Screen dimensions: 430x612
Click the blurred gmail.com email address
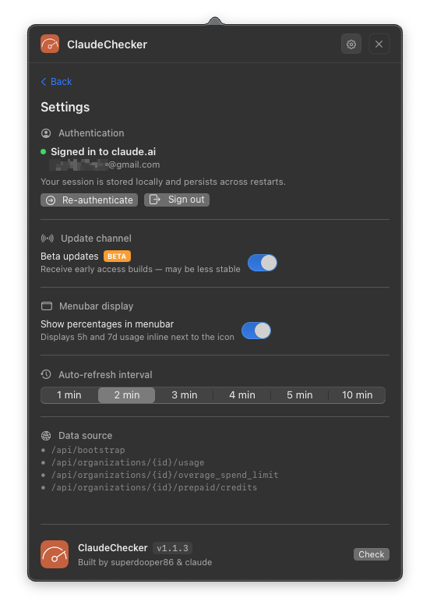point(105,164)
